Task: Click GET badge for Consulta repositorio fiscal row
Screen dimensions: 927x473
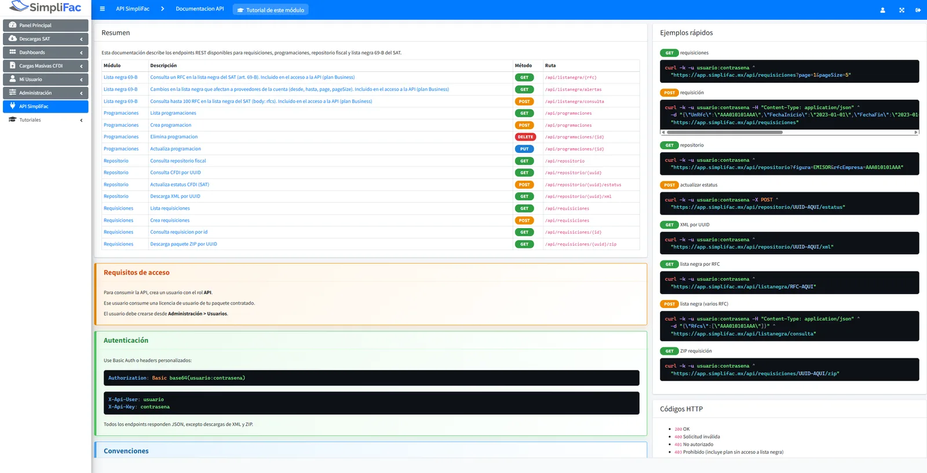Action: coord(524,161)
